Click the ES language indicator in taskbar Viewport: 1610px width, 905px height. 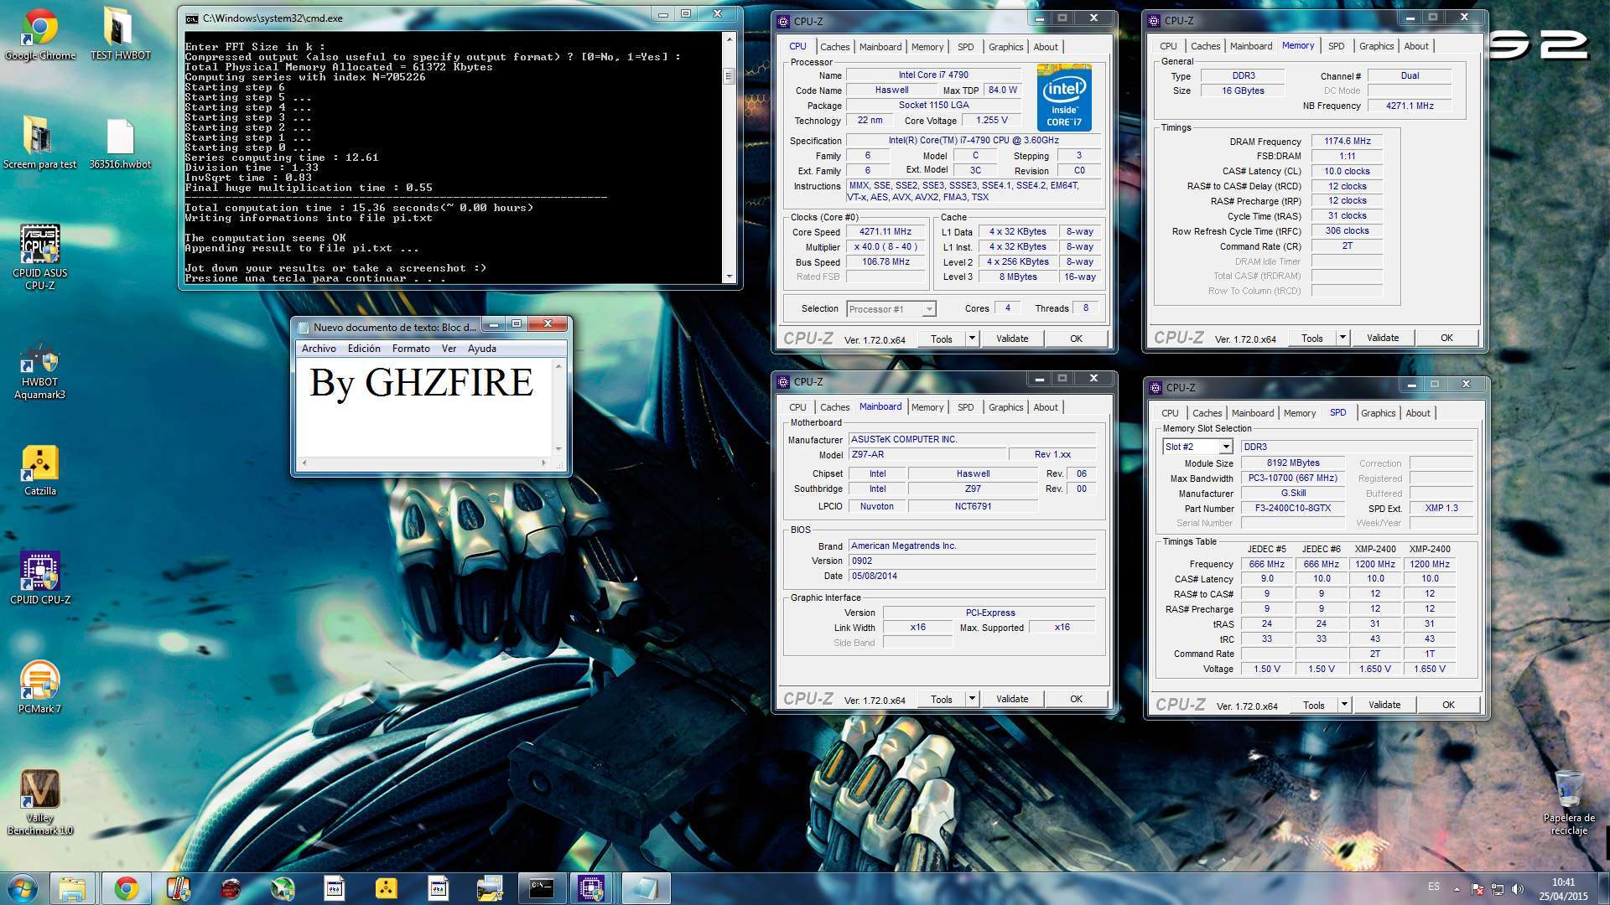pos(1433,887)
